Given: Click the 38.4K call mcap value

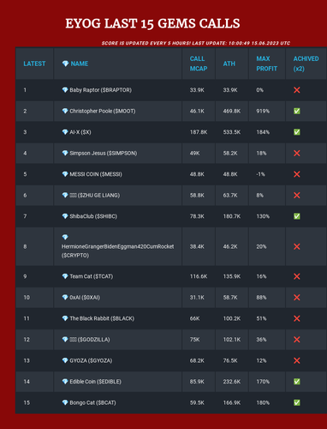Looking at the screenshot, I should (197, 246).
